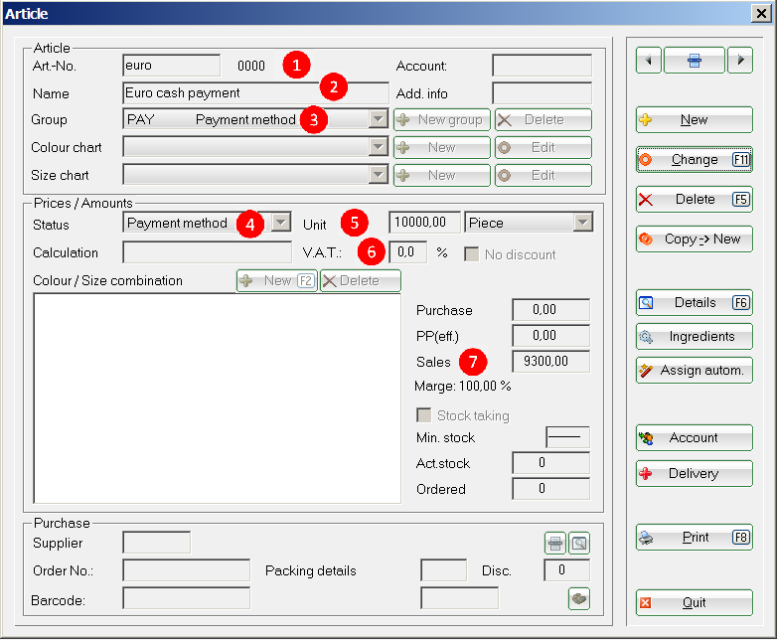Click the magnifier search icon in Purchase section
The width and height of the screenshot is (777, 640).
tap(579, 543)
